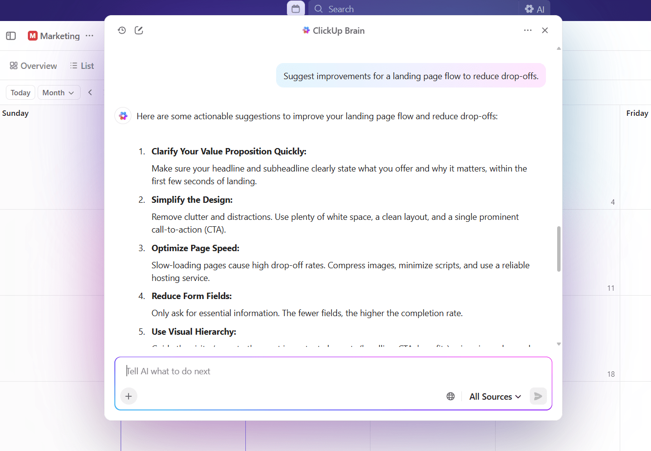Viewport: 651px width, 451px height.
Task: Click the 'Use Visual Hierarchy:' heading
Action: (x=194, y=332)
